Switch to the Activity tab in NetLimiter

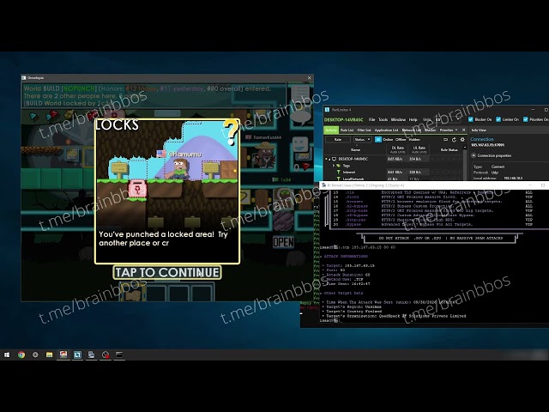point(331,130)
